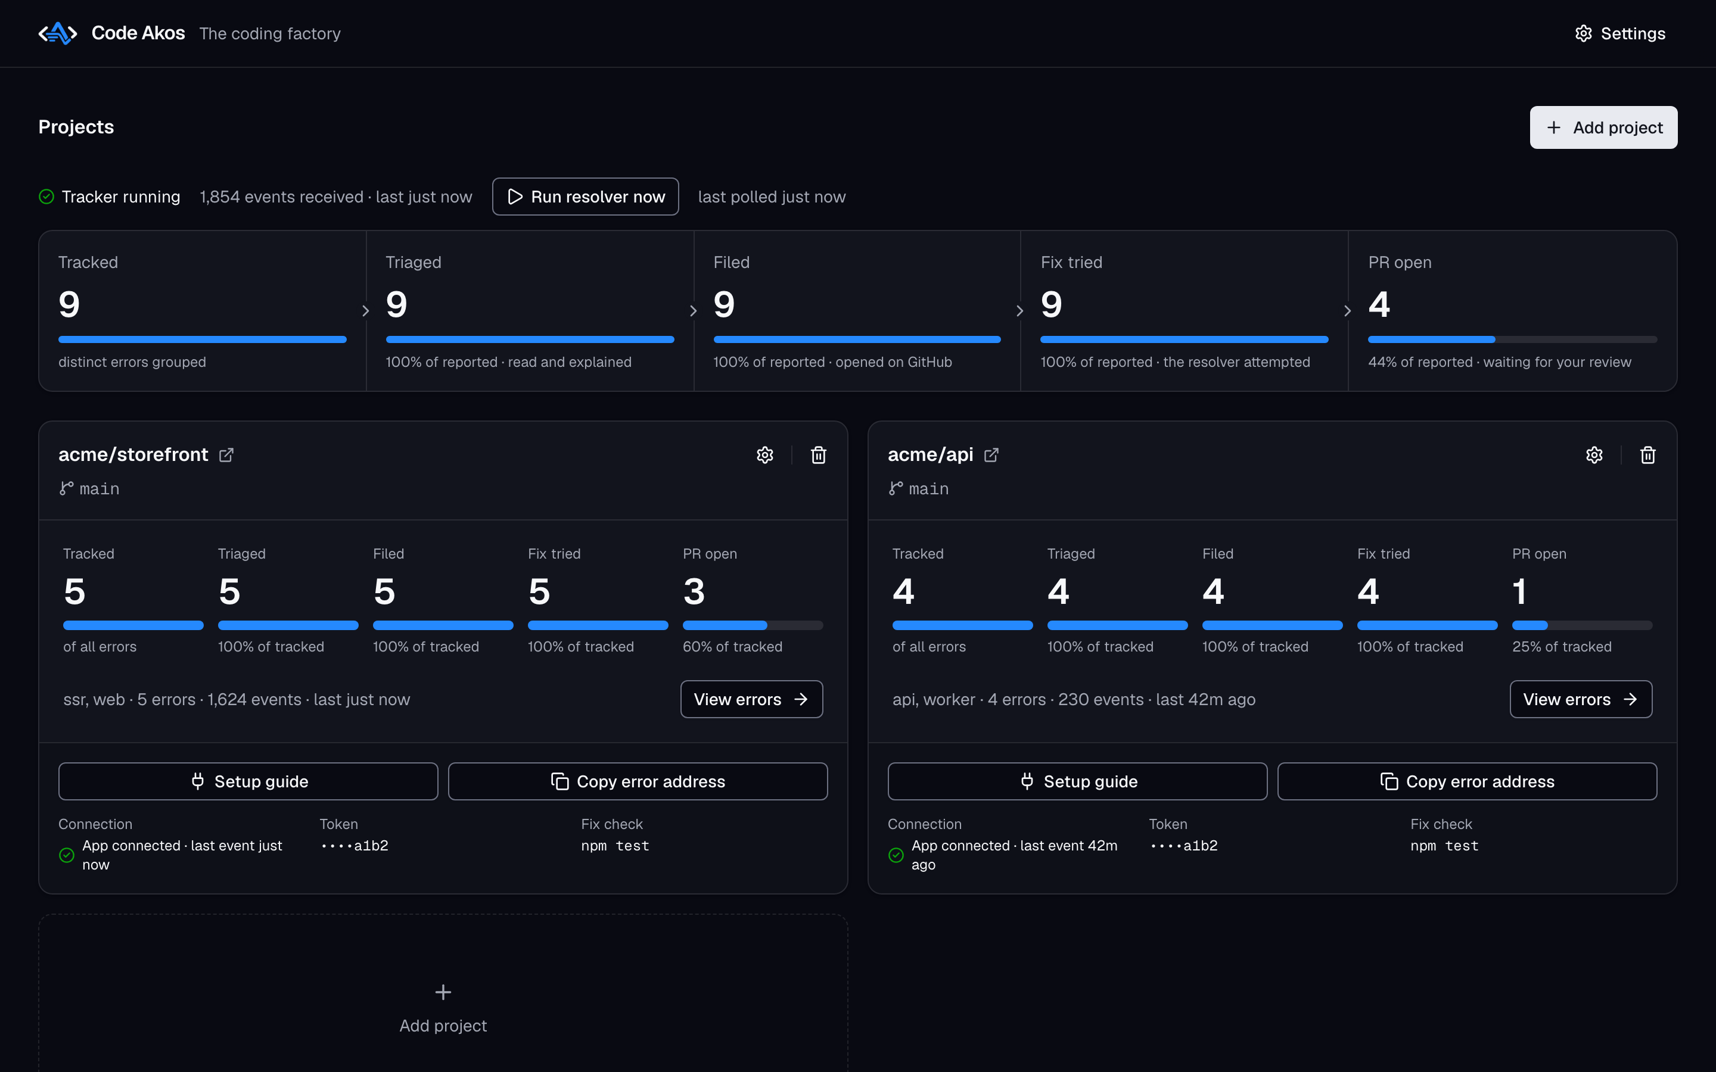Click the acme/api project title
The height and width of the screenshot is (1072, 1716).
coord(930,454)
